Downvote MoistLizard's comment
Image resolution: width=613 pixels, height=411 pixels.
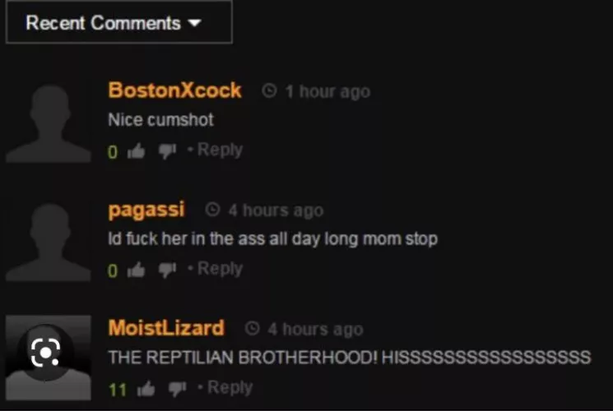coord(177,389)
